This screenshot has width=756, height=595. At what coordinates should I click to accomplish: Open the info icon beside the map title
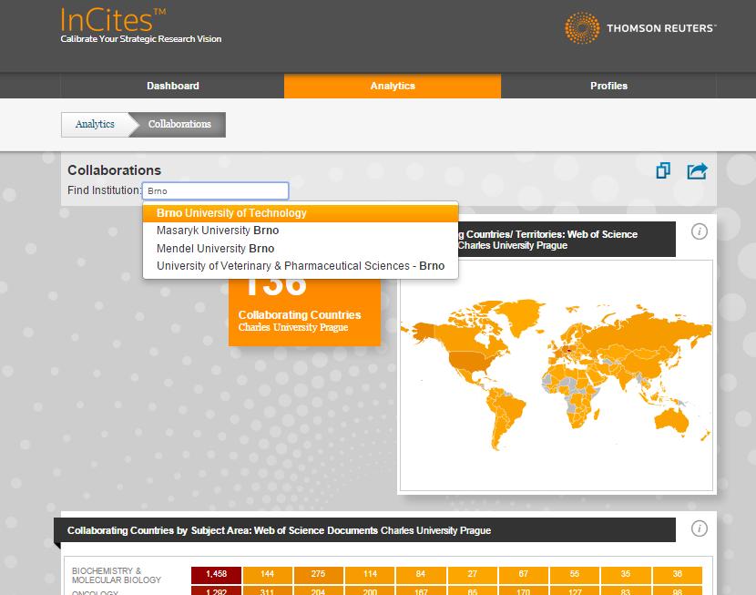[x=700, y=231]
